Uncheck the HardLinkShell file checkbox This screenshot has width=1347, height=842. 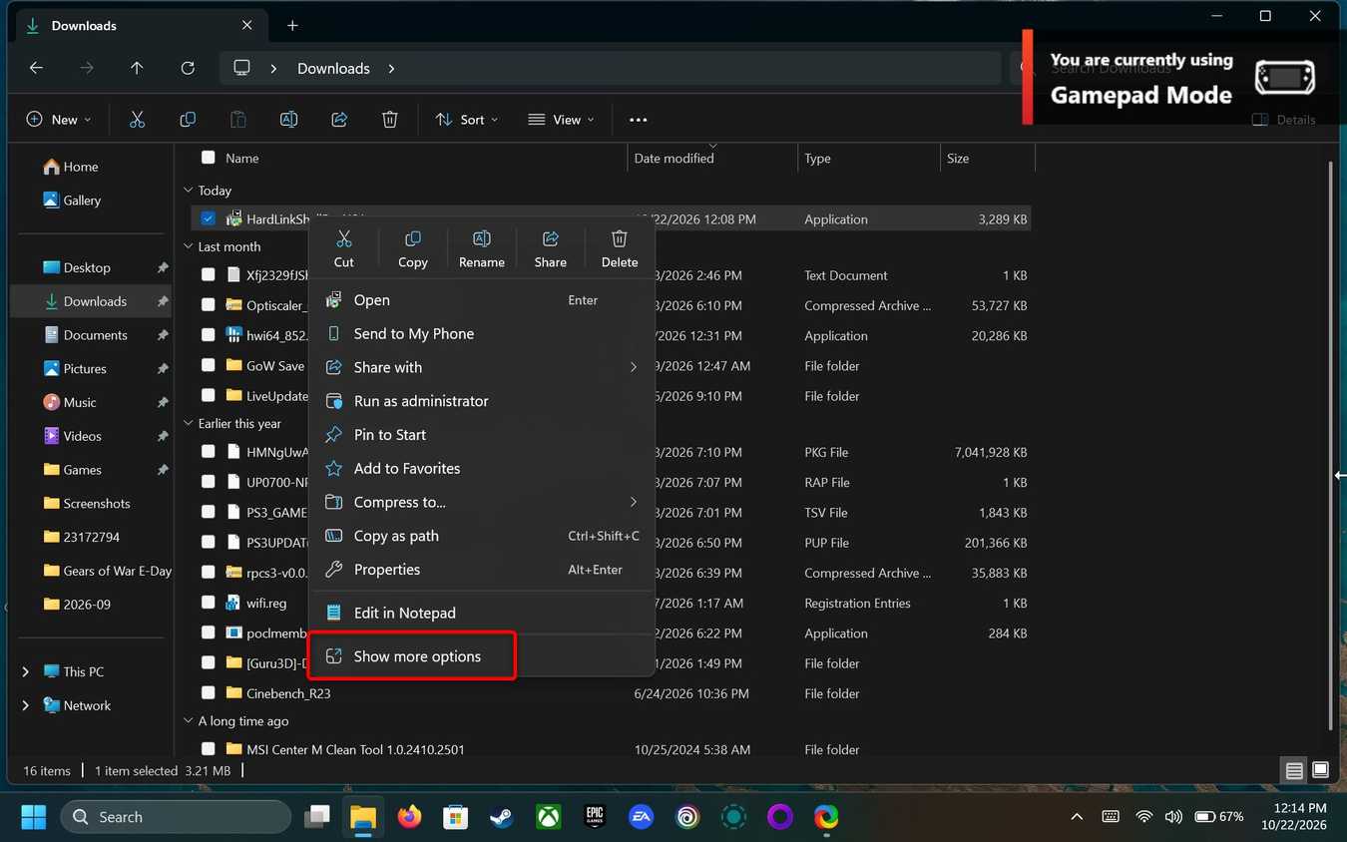tap(208, 218)
